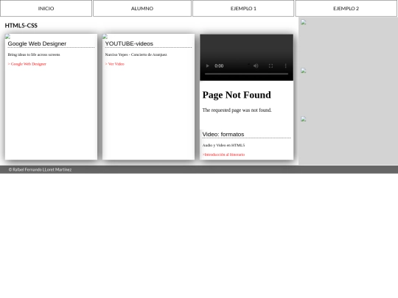
Task: Click the '> Ver Video' link
Action: click(115, 64)
